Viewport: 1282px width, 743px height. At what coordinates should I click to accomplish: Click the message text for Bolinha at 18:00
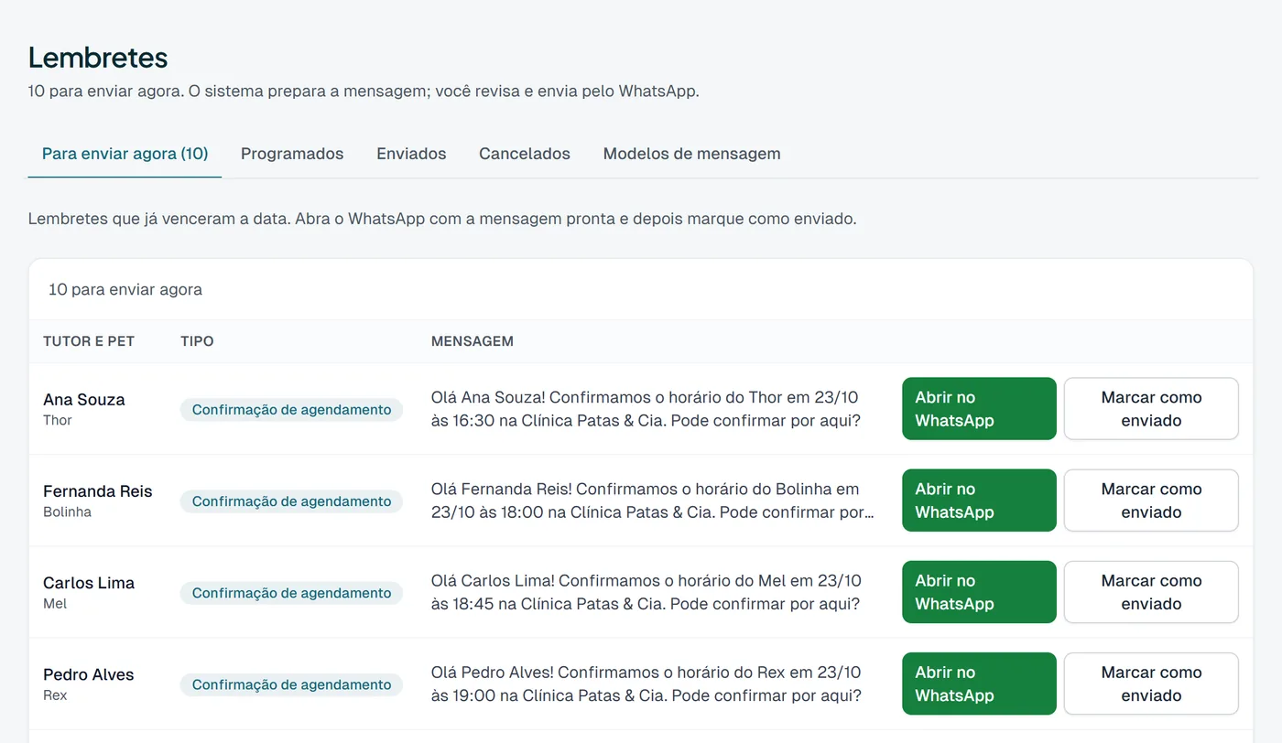[x=653, y=501]
